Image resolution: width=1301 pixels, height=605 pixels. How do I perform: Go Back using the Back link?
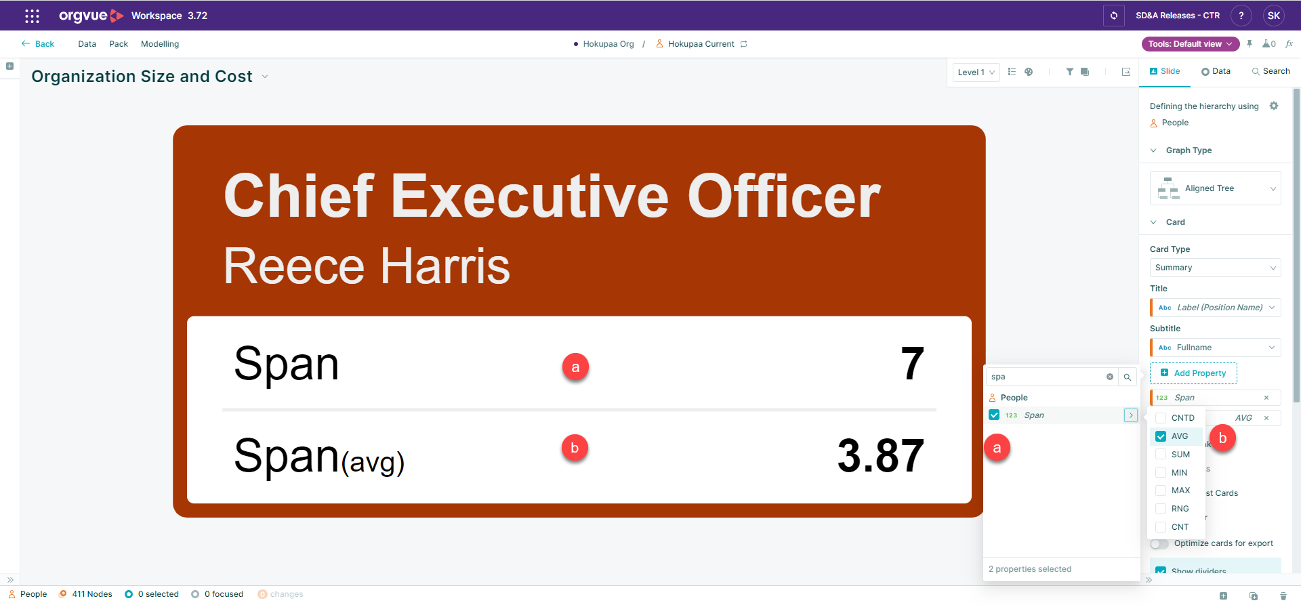[38, 44]
